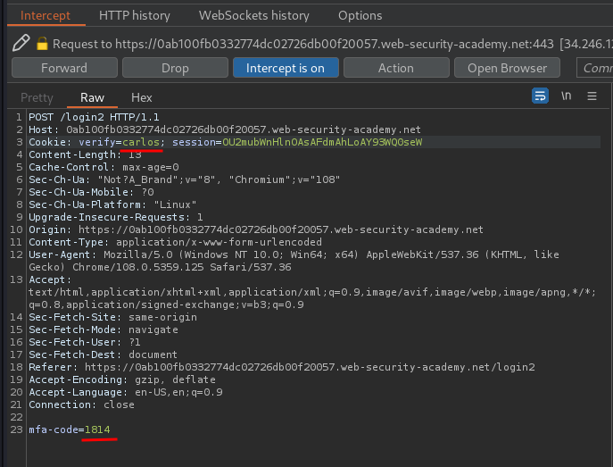
Task: Click the Upgrade-Insecure-Requests header line
Action: (x=116, y=217)
